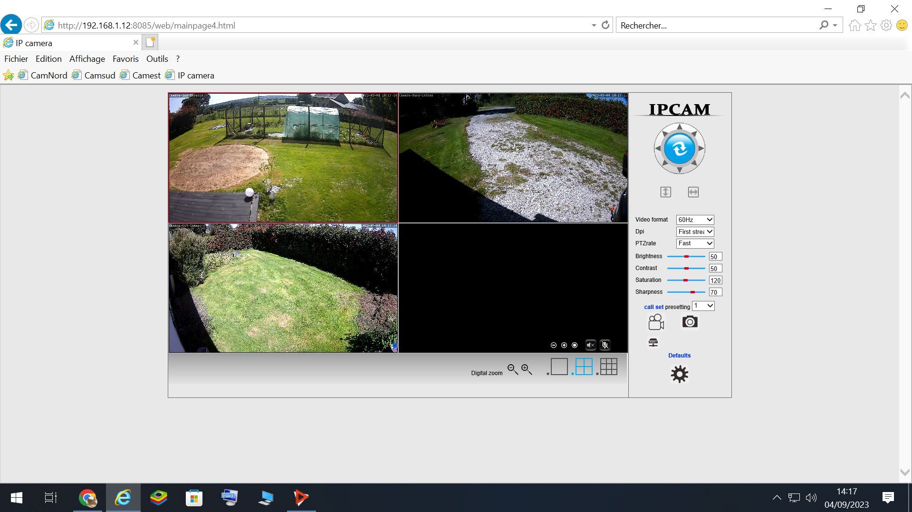The width and height of the screenshot is (912, 512).
Task: Take a snapshot with the camera icon
Action: 690,322
